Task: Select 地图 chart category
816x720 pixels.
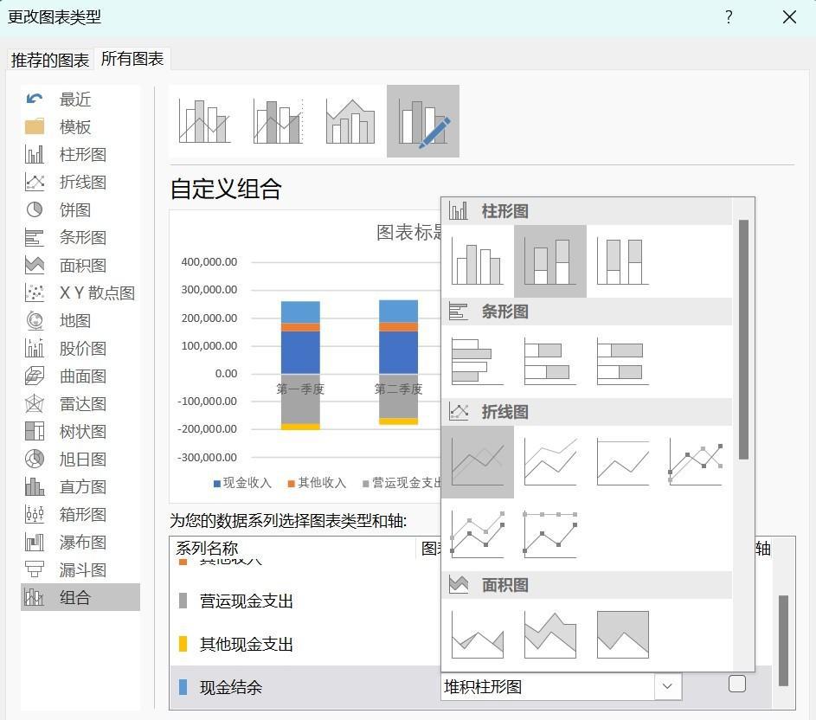Action: (80, 320)
